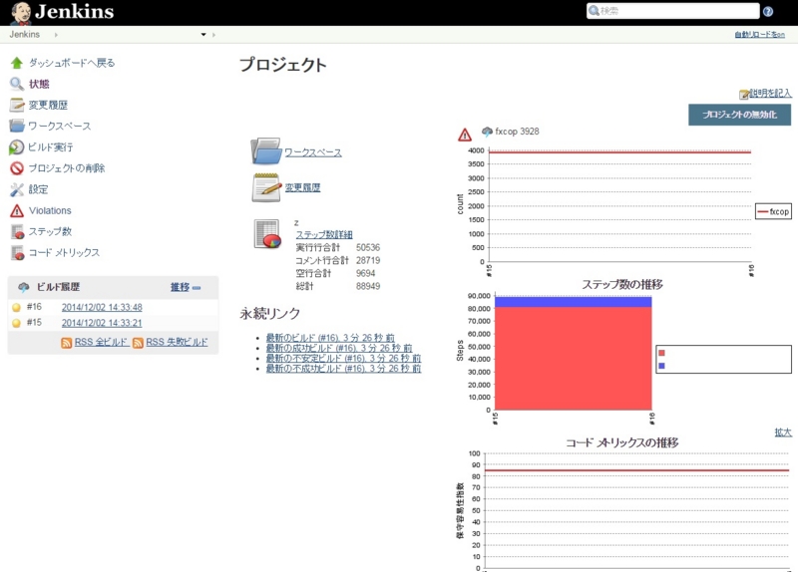
Task: Click the fxcop 3928 weather icon
Action: click(487, 132)
